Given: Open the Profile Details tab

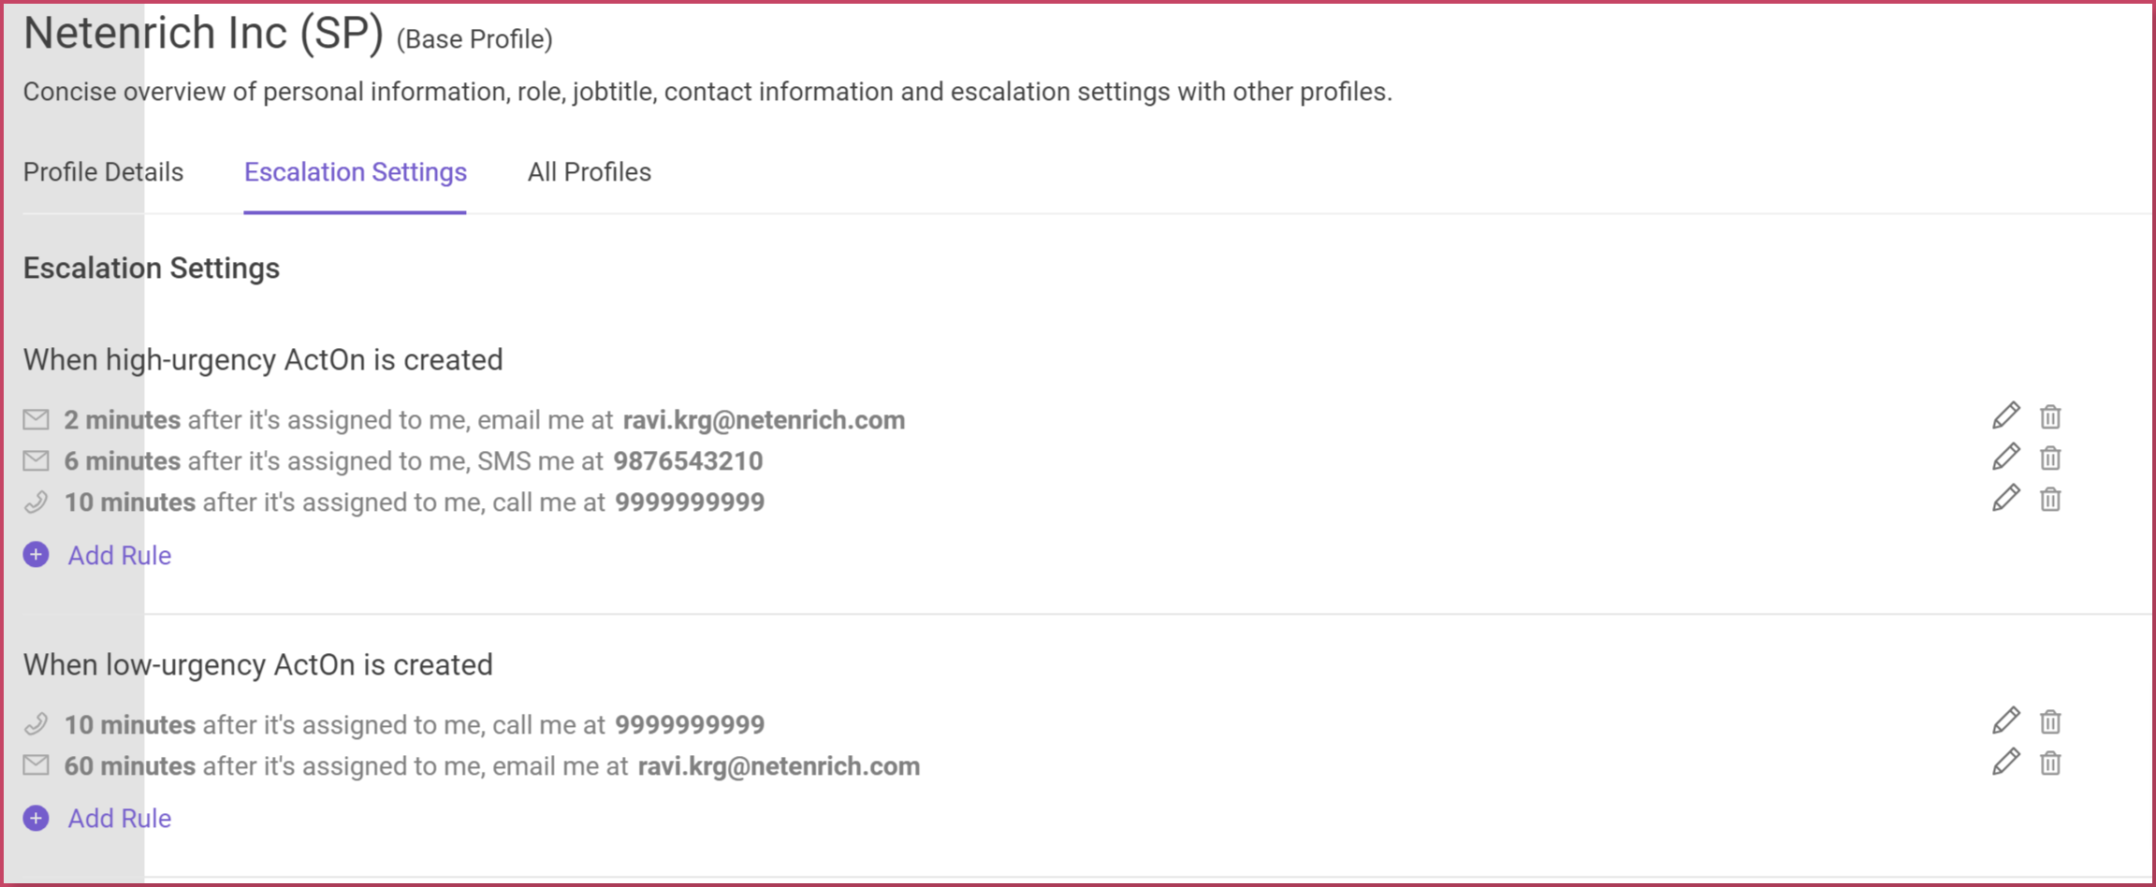Looking at the screenshot, I should click(x=103, y=172).
